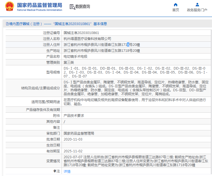
Task: Click the 型号规格 label
Action: pyautogui.click(x=53, y=72)
